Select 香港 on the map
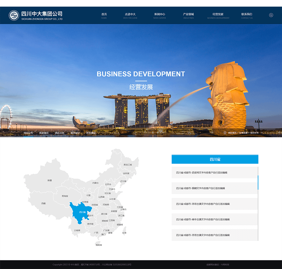282x269 pixels. coord(110,233)
